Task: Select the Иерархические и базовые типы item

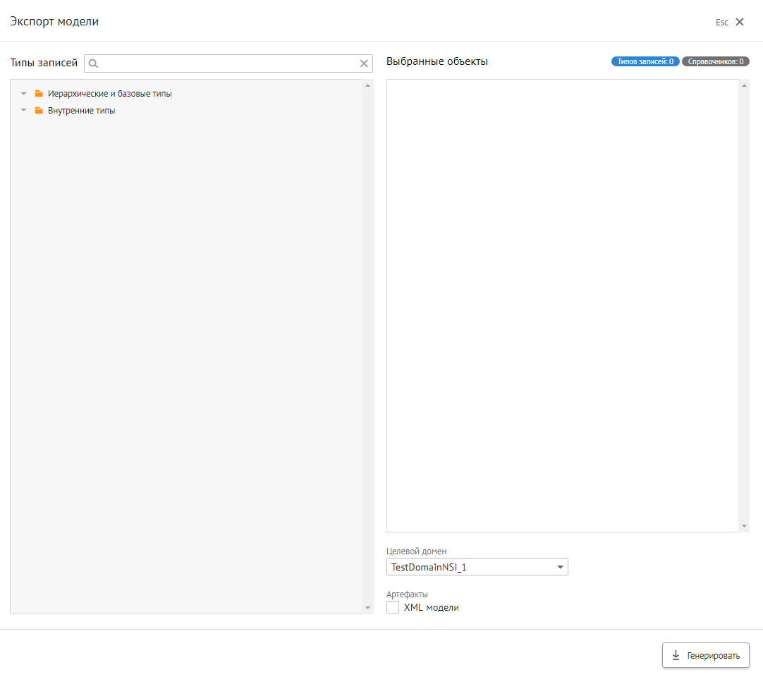Action: 109,94
